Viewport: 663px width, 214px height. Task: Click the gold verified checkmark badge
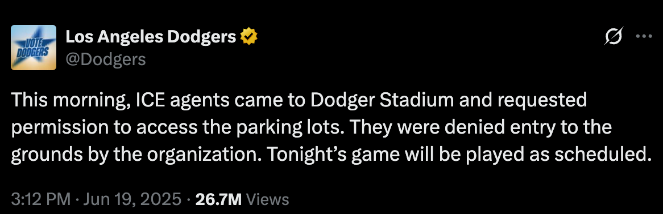[249, 37]
